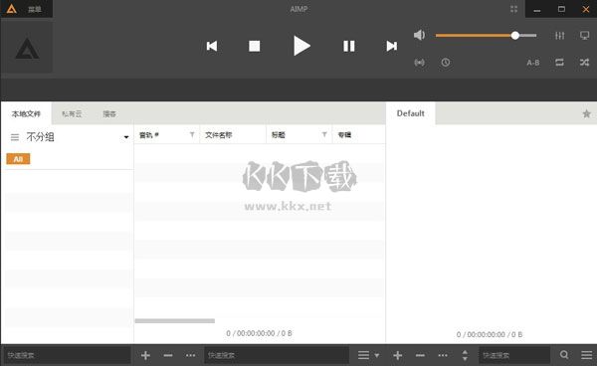The width and height of the screenshot is (597, 366).
Task: Switch to the 本地文件 library tab
Action: click(26, 113)
